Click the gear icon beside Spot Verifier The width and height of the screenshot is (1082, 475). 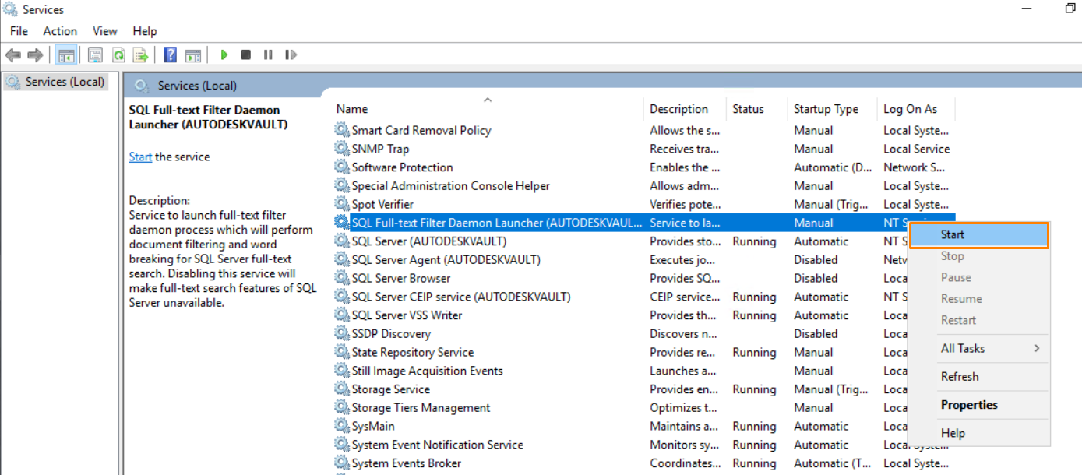point(342,204)
